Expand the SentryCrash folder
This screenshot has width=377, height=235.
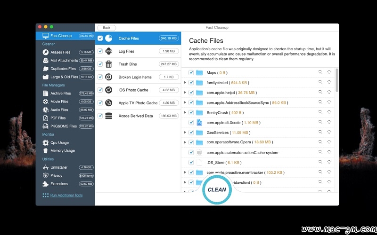coord(185,112)
